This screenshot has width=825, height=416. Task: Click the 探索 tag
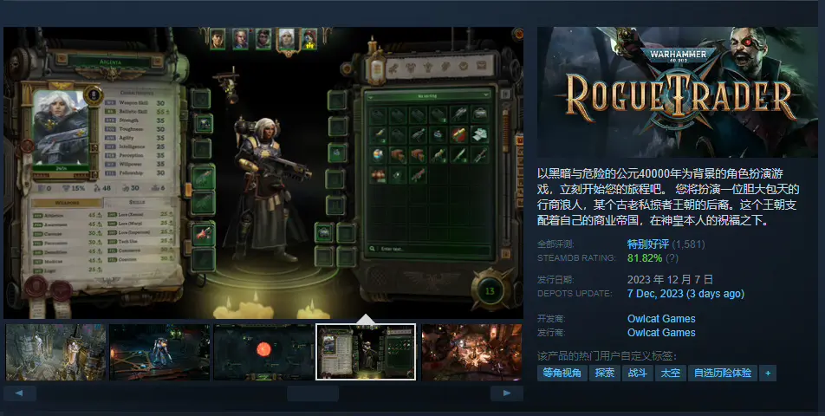click(605, 373)
